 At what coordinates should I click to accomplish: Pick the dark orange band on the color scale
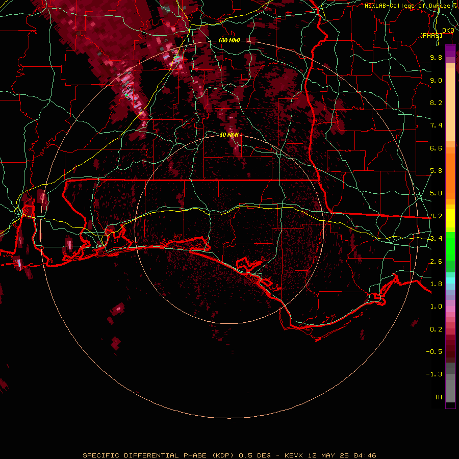point(450,176)
